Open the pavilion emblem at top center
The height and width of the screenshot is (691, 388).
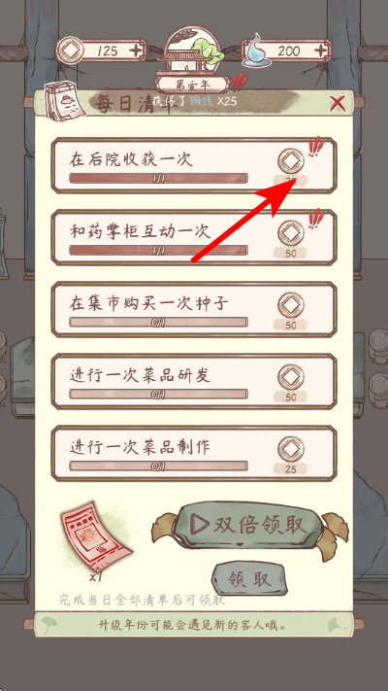coord(194,50)
